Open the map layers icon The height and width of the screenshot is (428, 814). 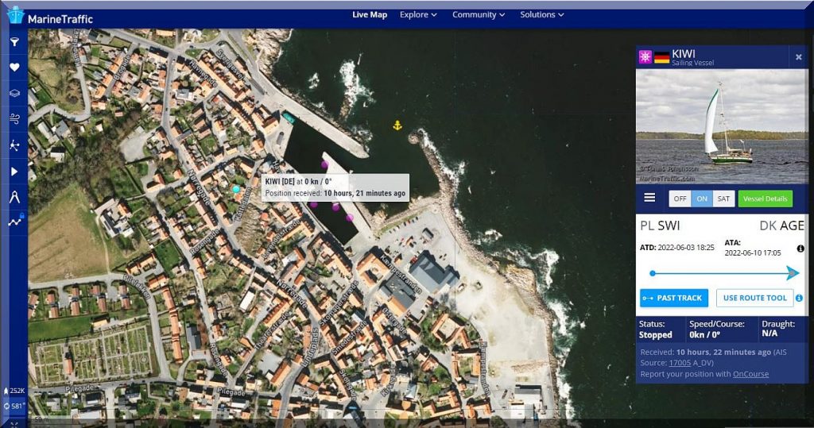click(x=14, y=94)
